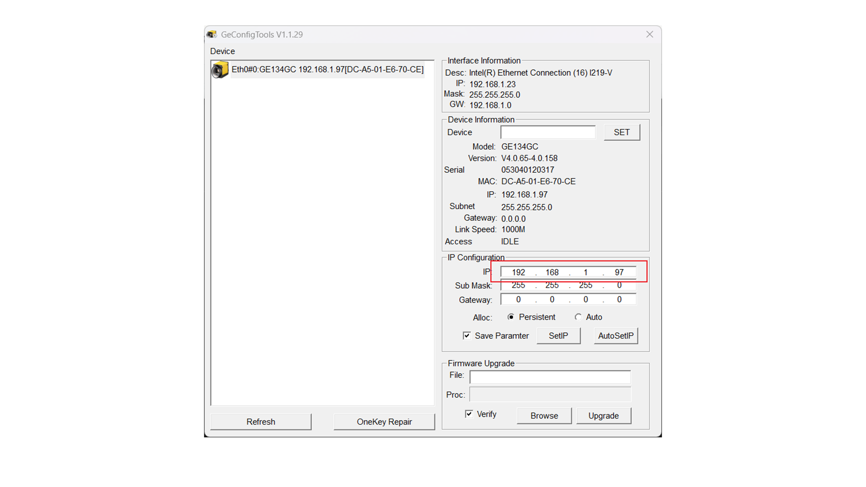
Task: Click the camera icon next to Eth0#0 device
Action: click(x=220, y=70)
